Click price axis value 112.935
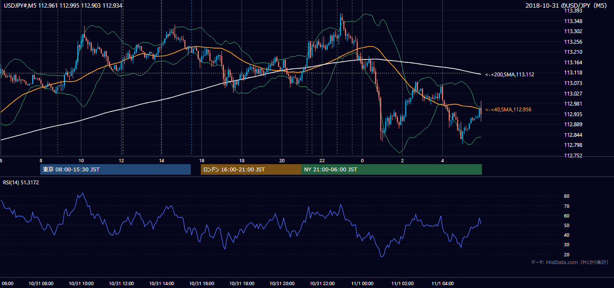Viewport: 614px width, 288px height. (573, 114)
